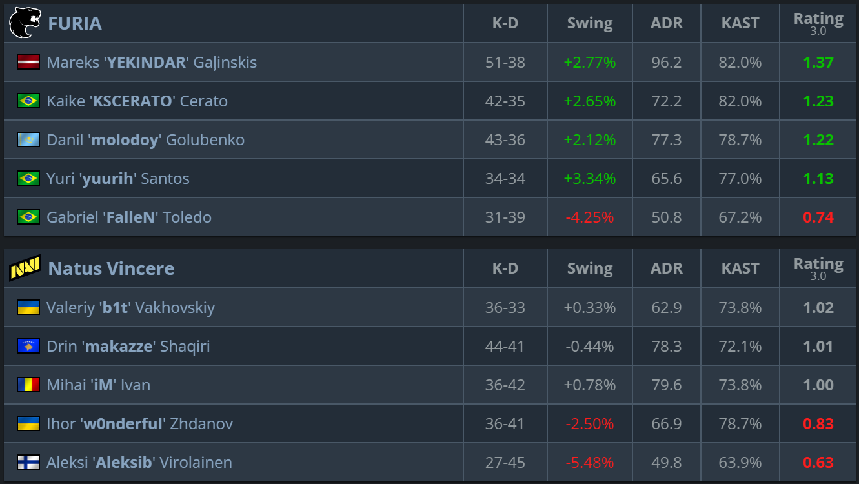The width and height of the screenshot is (859, 484).
Task: Click the Romanian flag beside iM
Action: 28,385
